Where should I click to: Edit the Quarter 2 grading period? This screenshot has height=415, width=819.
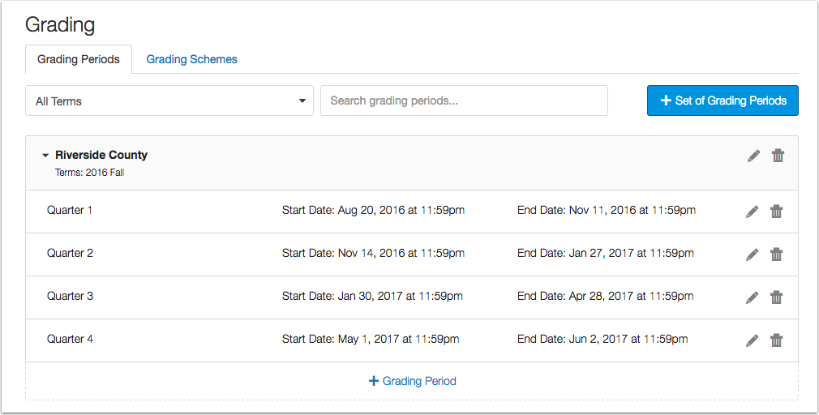[752, 255]
